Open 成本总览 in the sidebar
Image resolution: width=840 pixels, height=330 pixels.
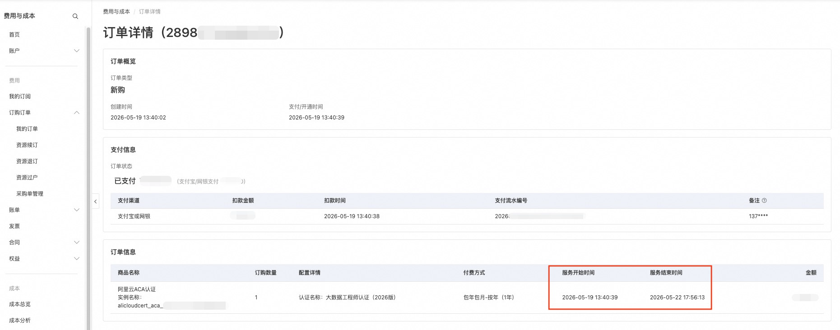pyautogui.click(x=20, y=304)
